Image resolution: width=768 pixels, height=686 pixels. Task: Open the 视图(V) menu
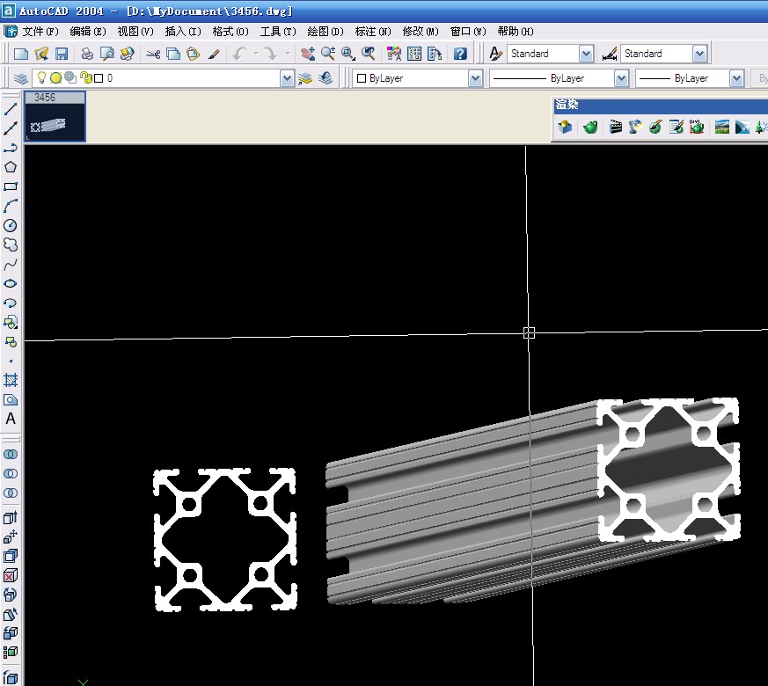click(x=135, y=32)
